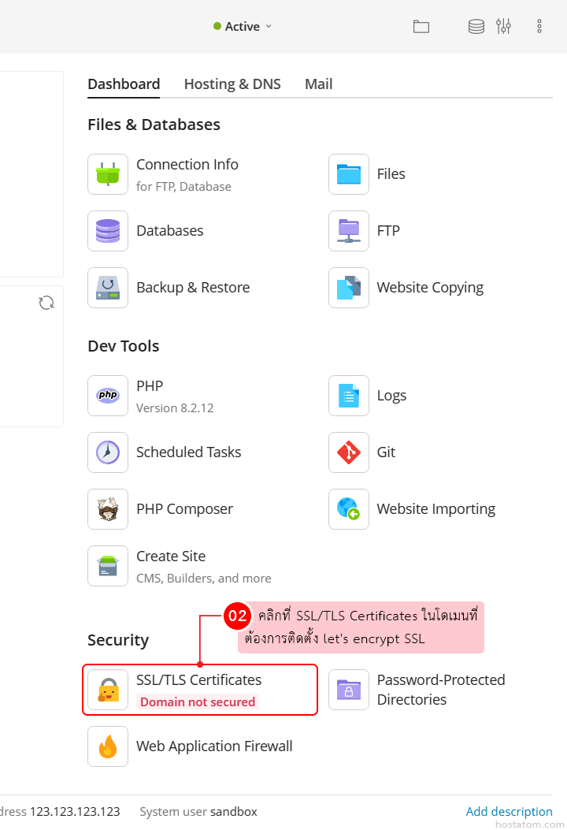
Task: Open the SSL/TLS Certificates lock icon
Action: (x=108, y=690)
